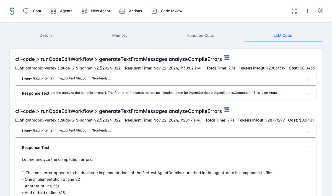Switch to the Function Calls tab
This screenshot has height=196, width=332.
[200, 35]
